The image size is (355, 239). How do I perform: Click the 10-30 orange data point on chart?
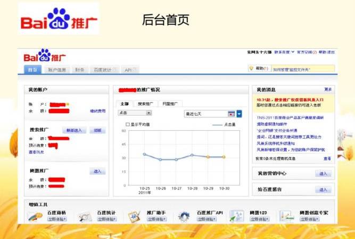point(224,157)
